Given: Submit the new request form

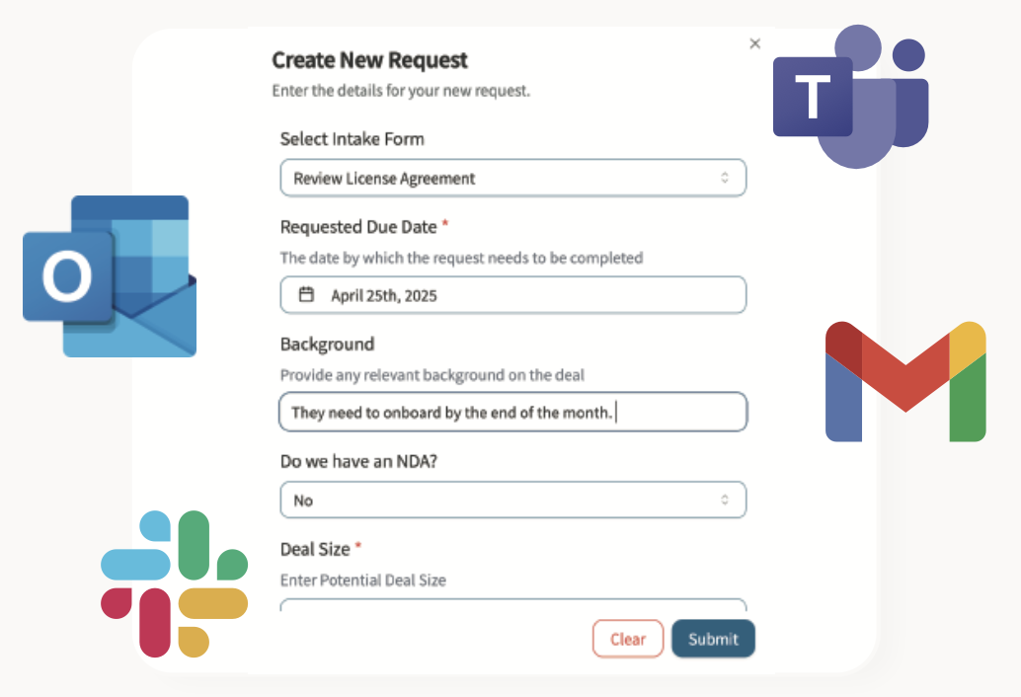Looking at the screenshot, I should 713,639.
